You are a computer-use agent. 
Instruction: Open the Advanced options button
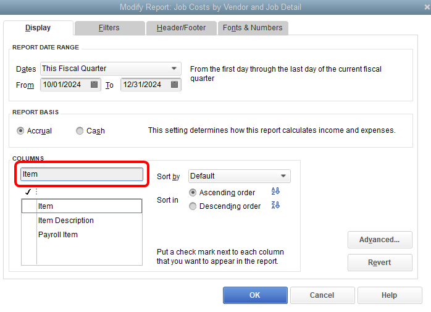380,240
